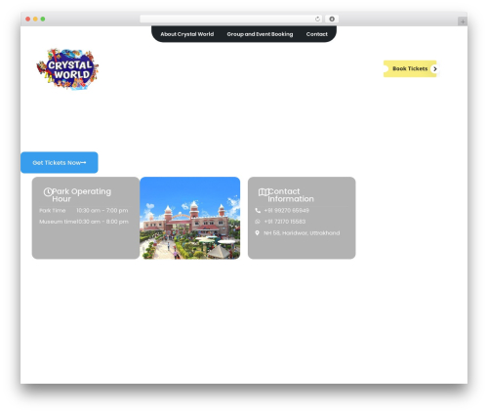The image size is (488, 413).
Task: Click the Contact Information heading
Action: pyautogui.click(x=291, y=195)
